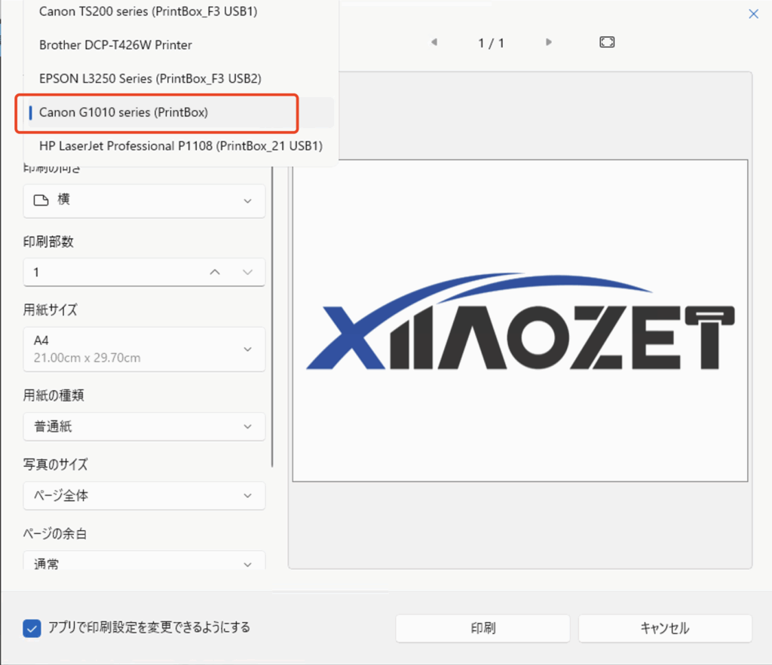Close the print dialog with X
The height and width of the screenshot is (665, 772).
point(753,14)
